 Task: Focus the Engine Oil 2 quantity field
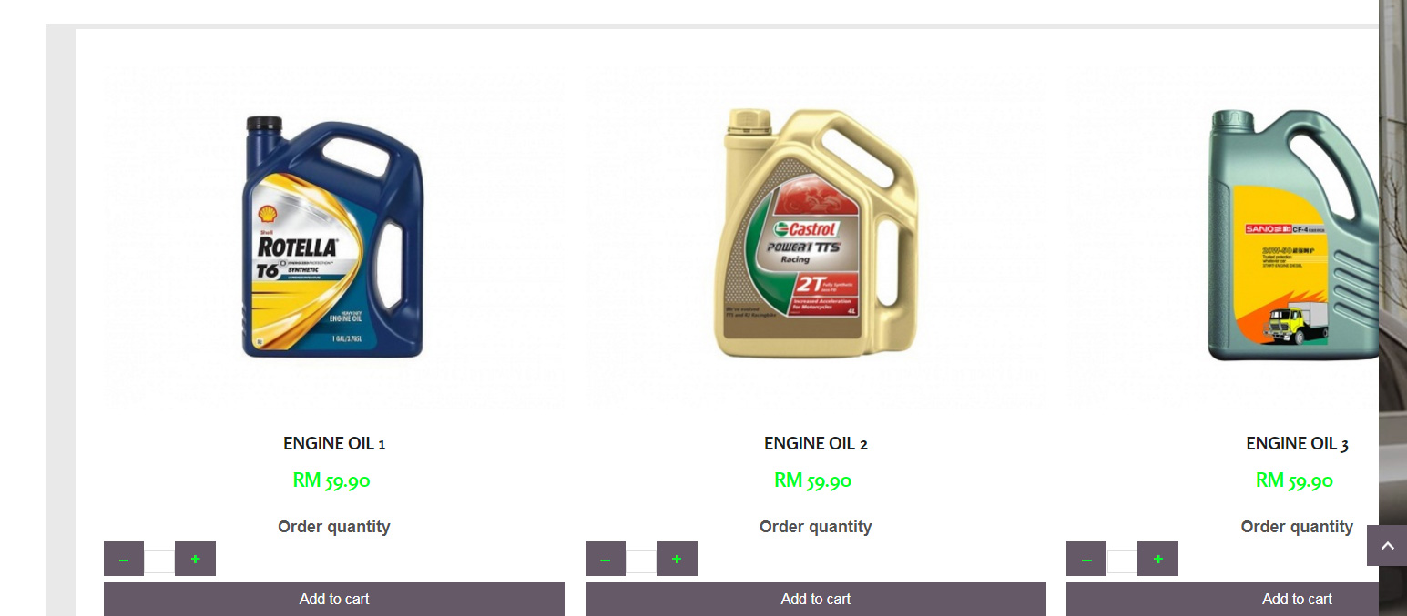[x=641, y=561]
